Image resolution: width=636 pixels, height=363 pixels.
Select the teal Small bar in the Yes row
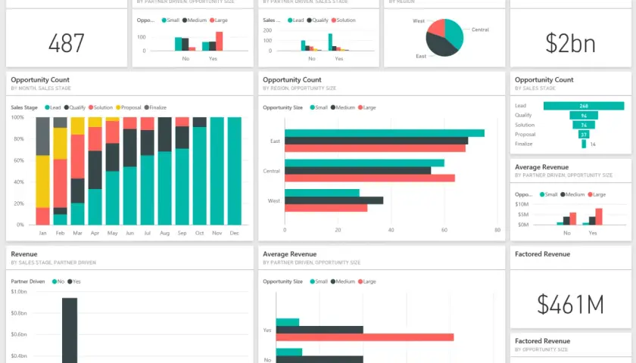pos(288,322)
